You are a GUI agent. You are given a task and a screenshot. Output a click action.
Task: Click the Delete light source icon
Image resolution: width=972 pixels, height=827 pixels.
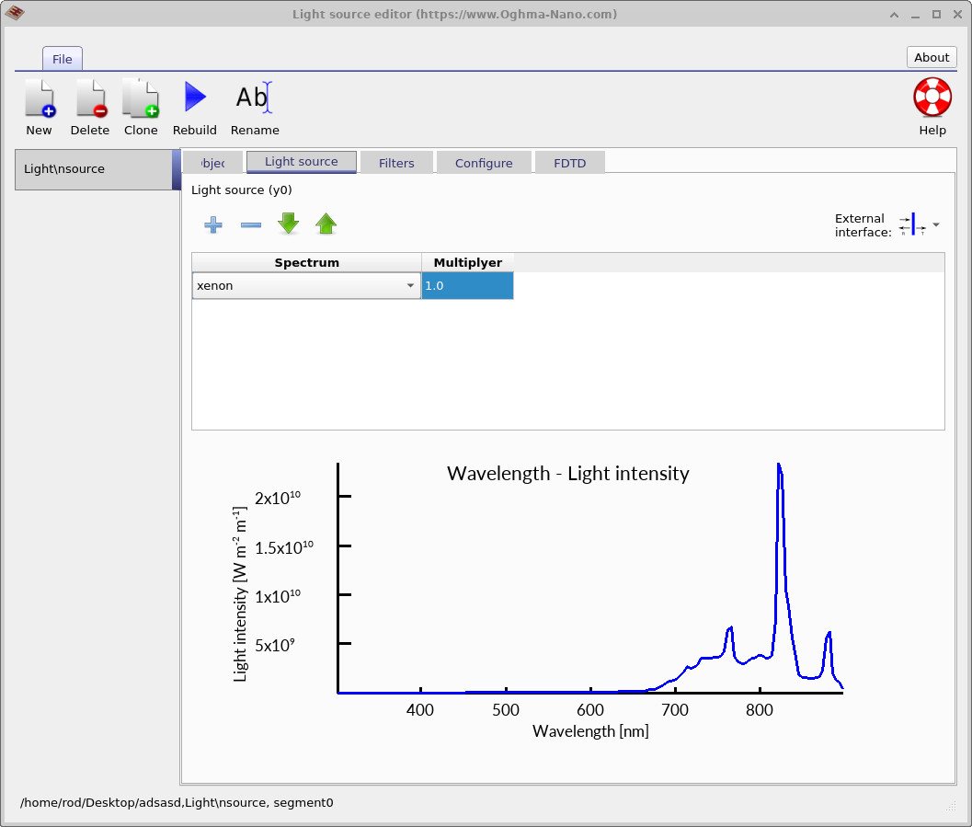(90, 98)
